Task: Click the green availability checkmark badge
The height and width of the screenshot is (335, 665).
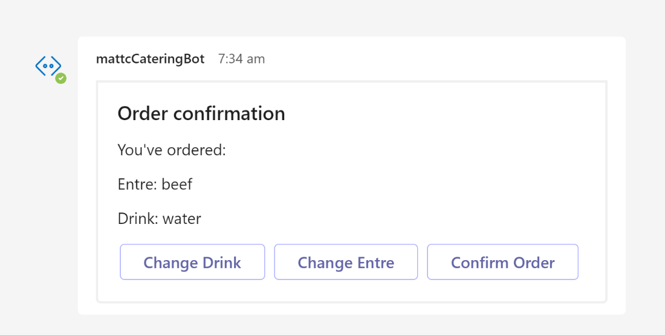Action: click(x=60, y=78)
